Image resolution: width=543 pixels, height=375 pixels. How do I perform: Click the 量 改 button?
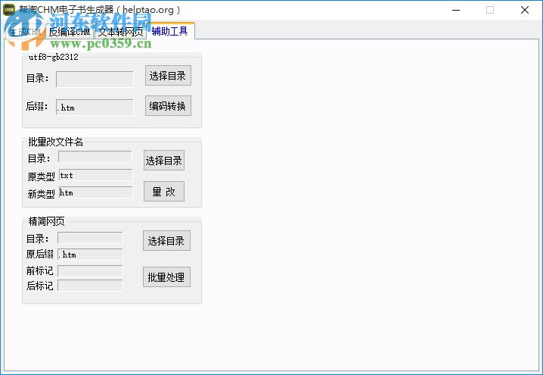coord(164,191)
